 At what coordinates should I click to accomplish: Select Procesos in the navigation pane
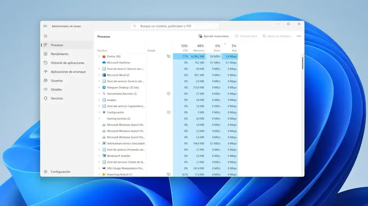(57, 45)
